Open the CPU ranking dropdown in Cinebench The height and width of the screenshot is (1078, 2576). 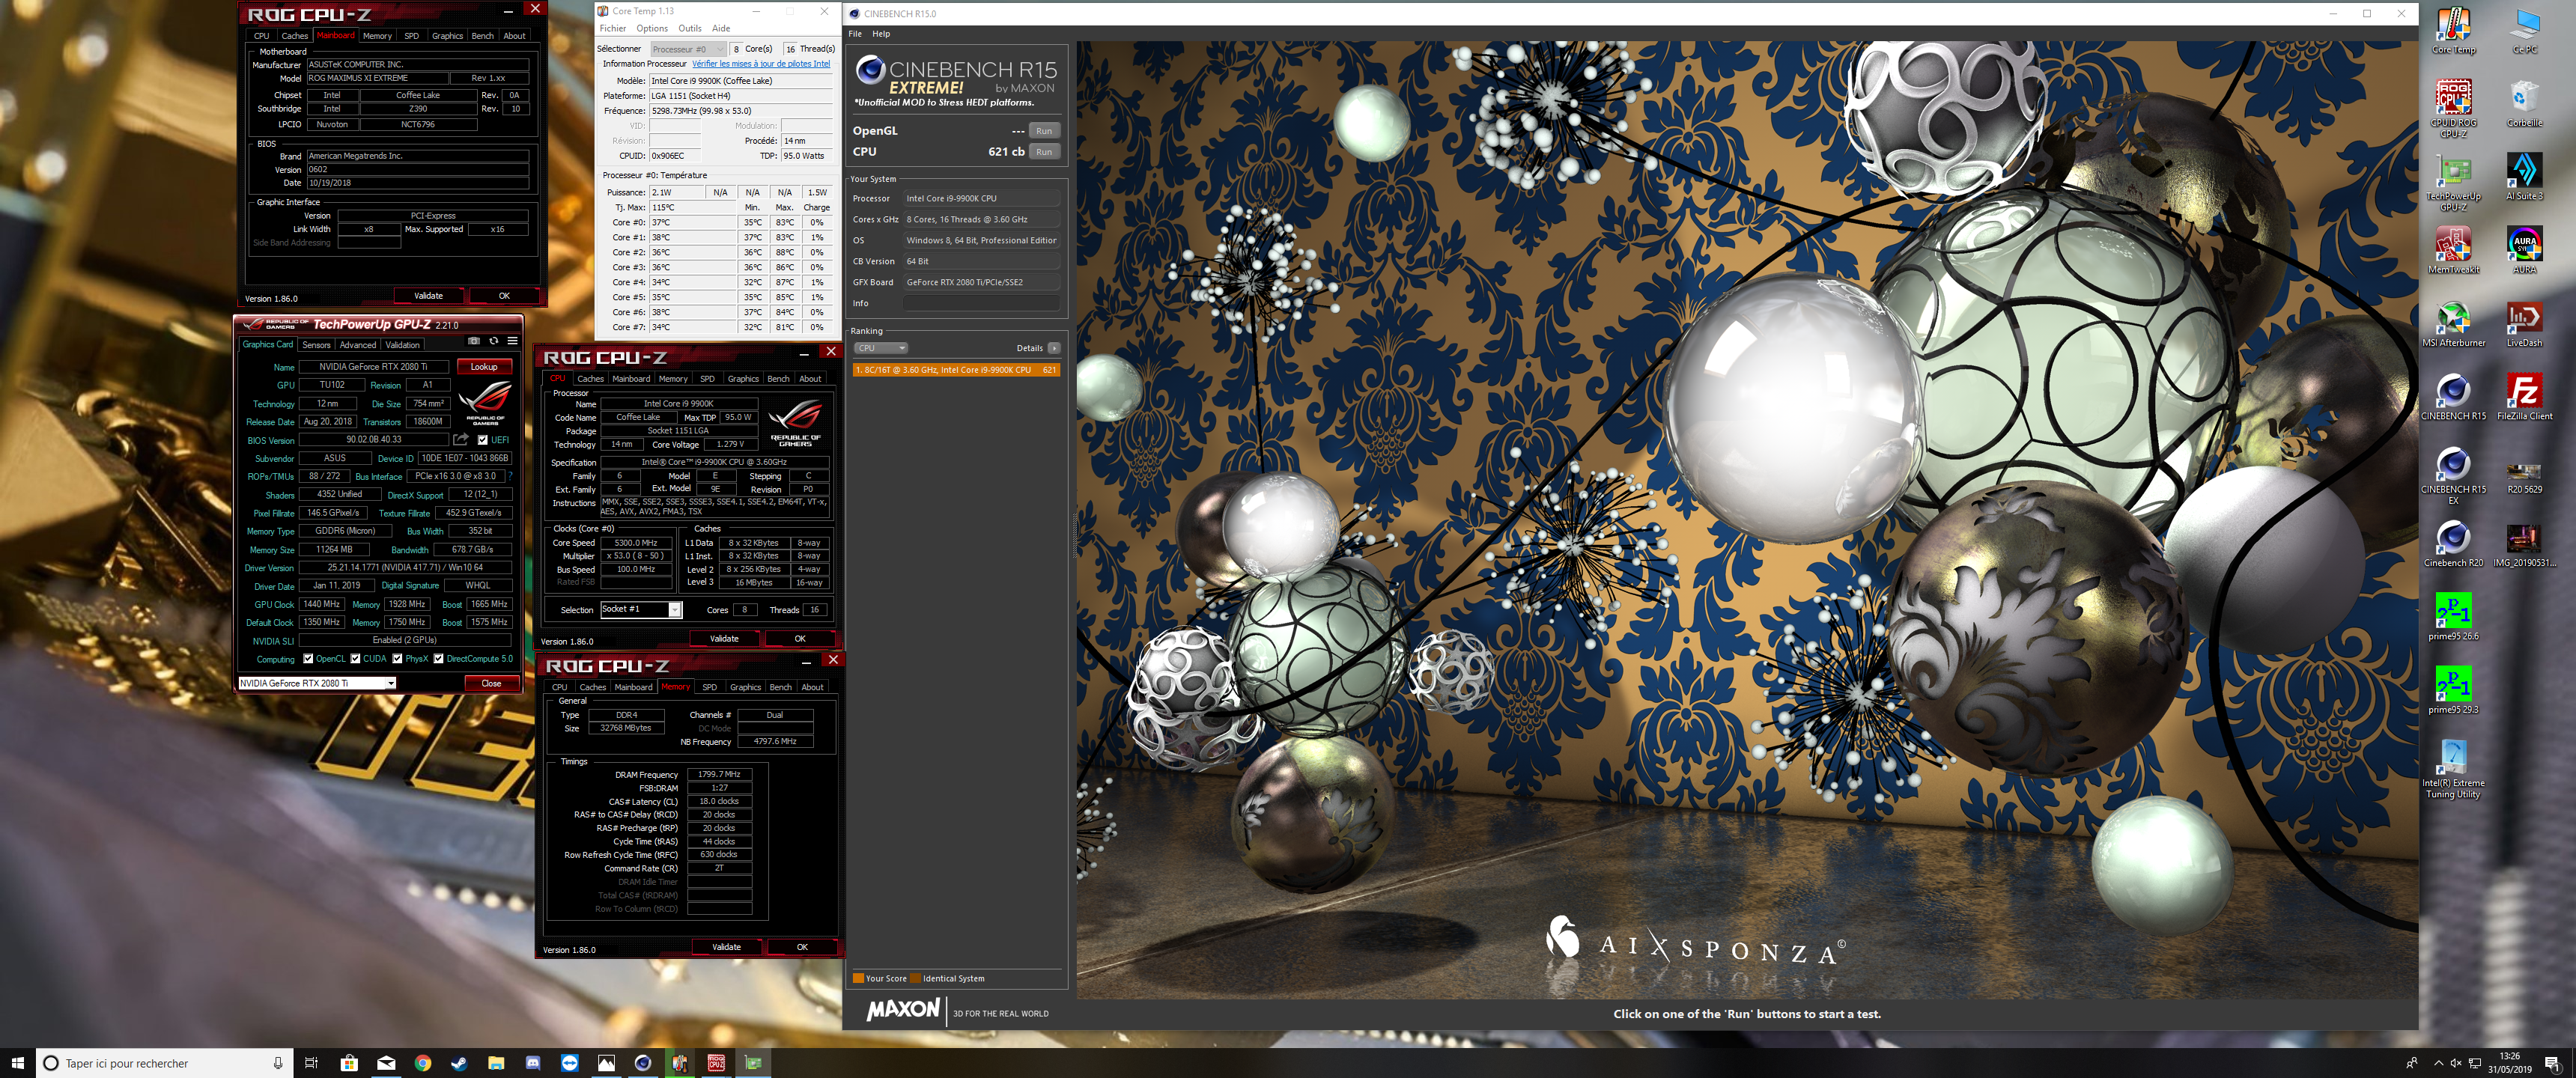[x=880, y=348]
